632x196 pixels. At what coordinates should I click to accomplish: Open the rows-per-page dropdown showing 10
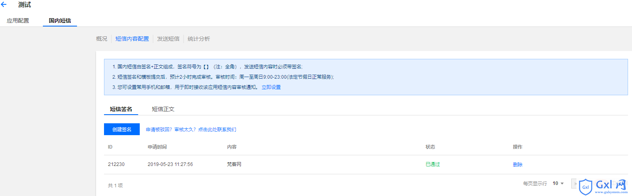(558, 183)
